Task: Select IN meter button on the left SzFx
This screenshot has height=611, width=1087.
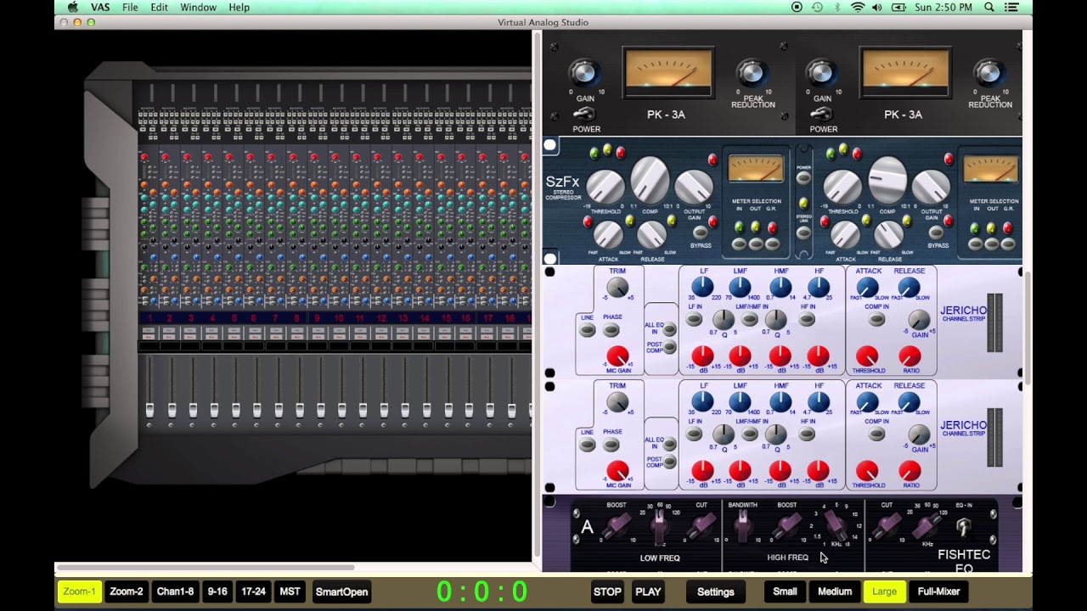Action: pos(739,244)
